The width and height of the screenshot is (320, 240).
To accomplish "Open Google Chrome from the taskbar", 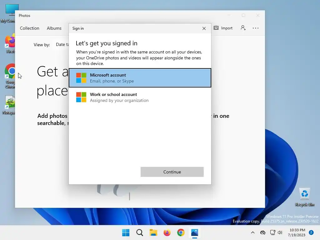I will (181, 232).
